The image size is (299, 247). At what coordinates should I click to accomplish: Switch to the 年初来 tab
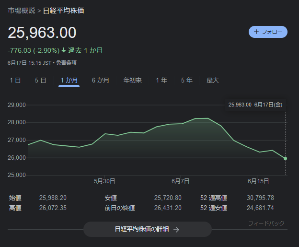tap(133, 80)
